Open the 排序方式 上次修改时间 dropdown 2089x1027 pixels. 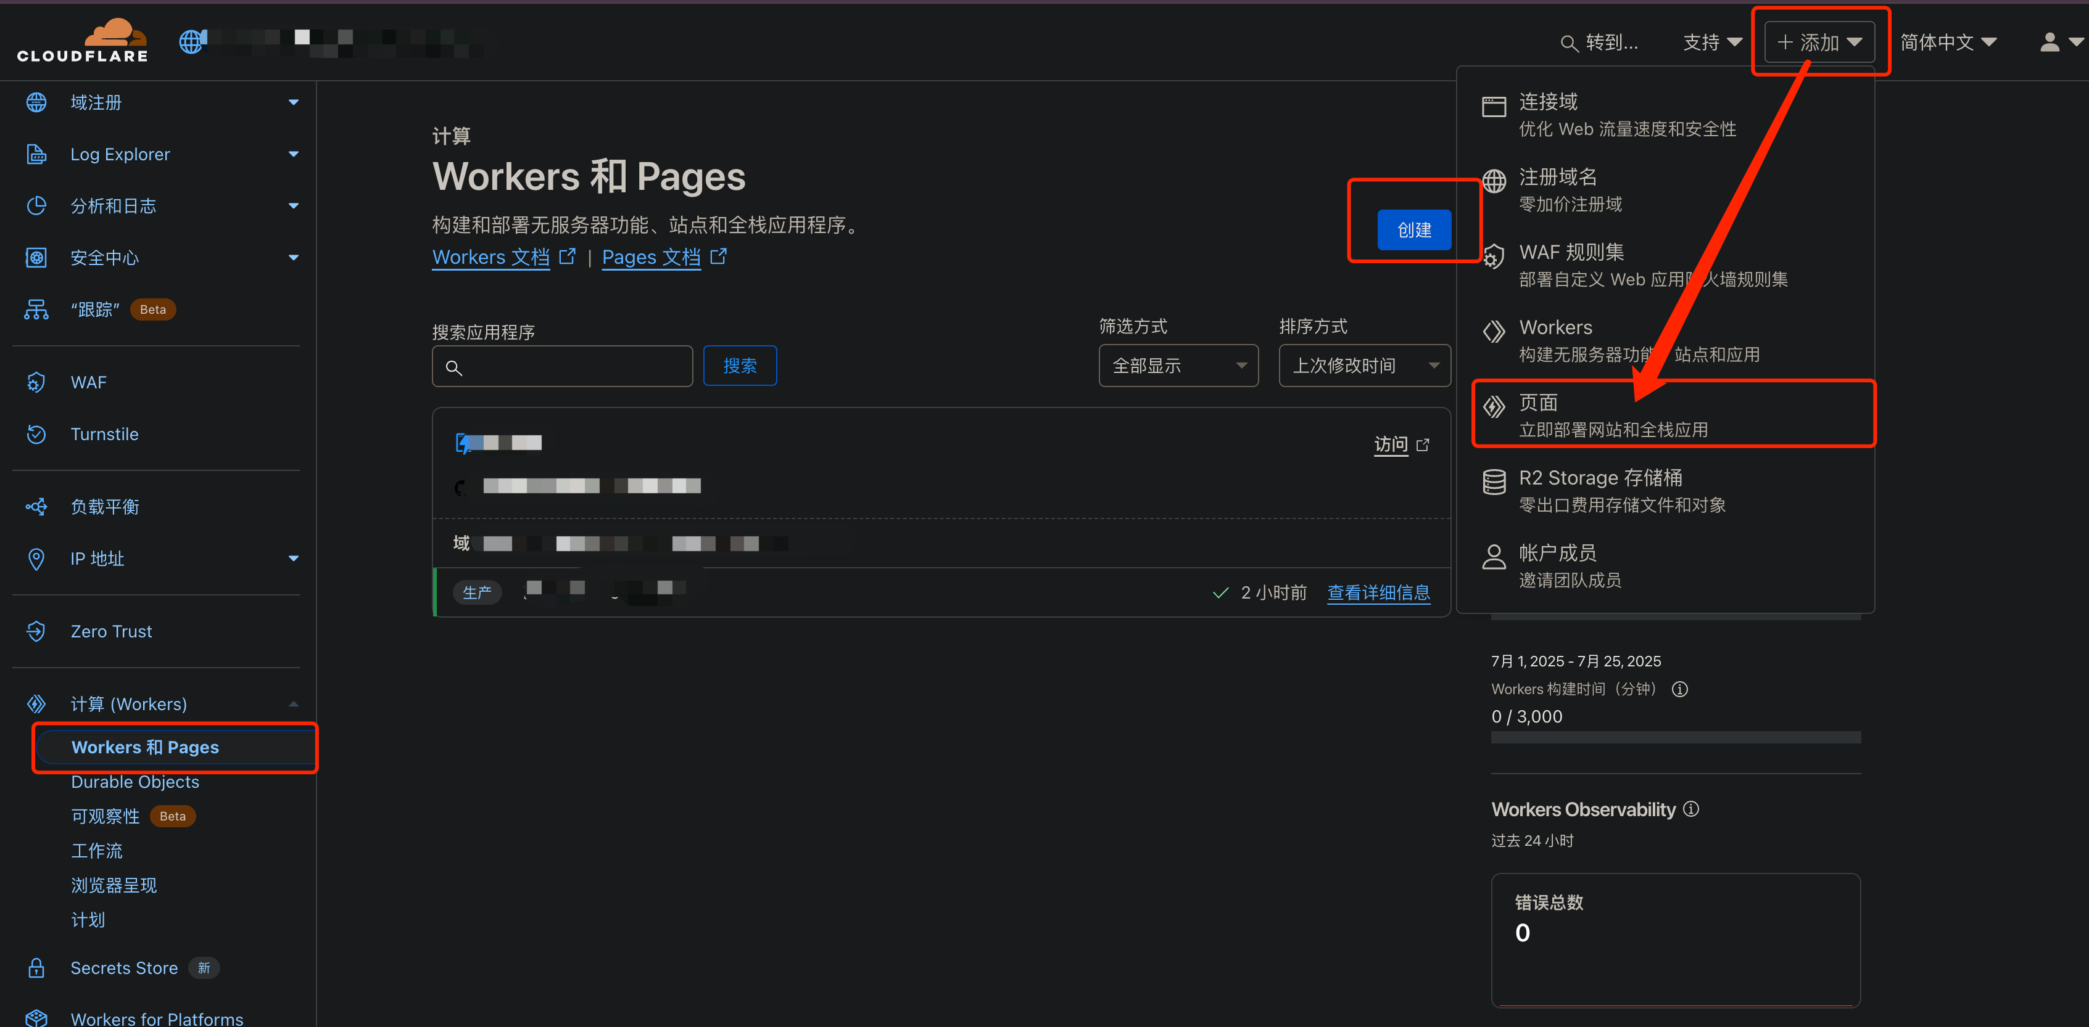pos(1365,366)
